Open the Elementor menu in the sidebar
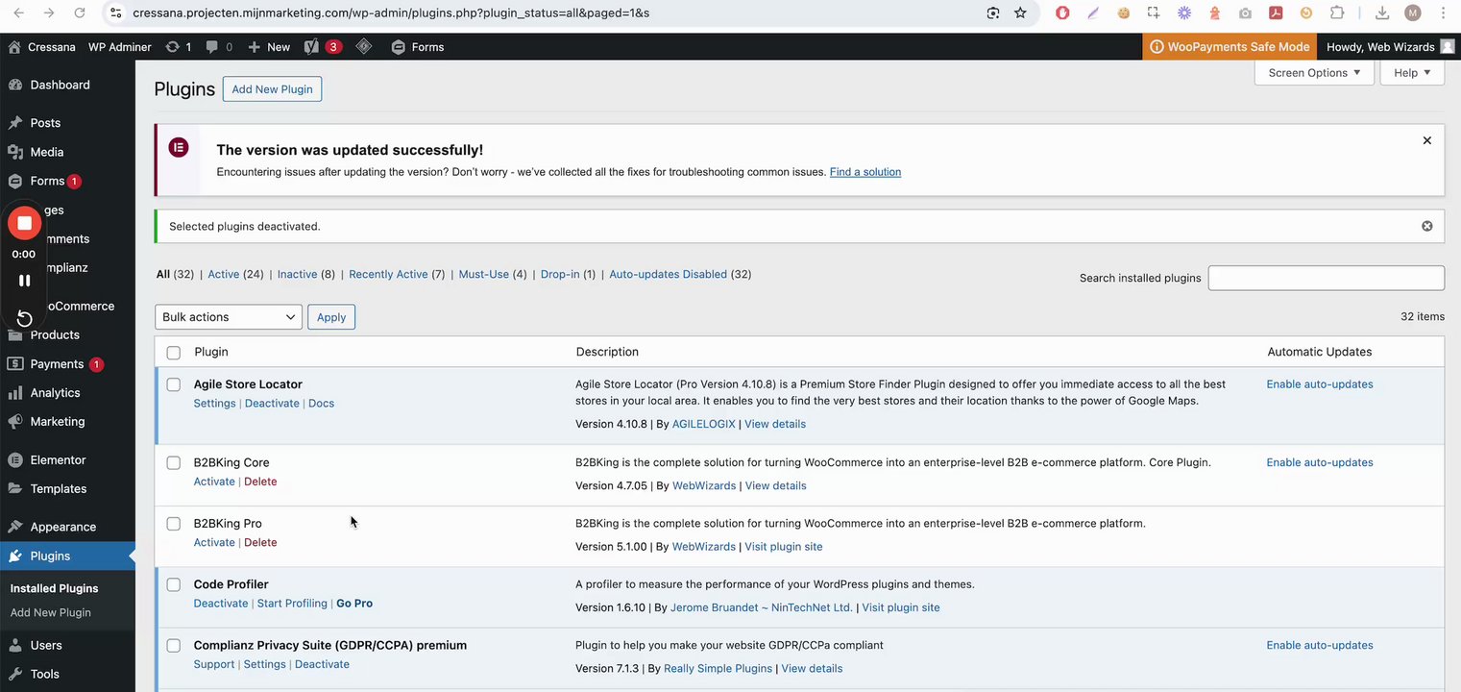1461x692 pixels. click(58, 459)
